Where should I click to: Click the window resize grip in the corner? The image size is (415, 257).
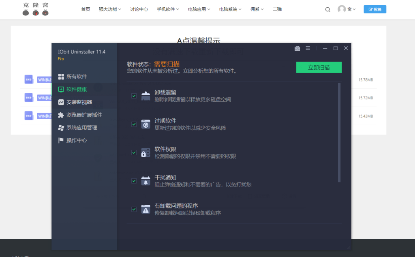(349, 247)
